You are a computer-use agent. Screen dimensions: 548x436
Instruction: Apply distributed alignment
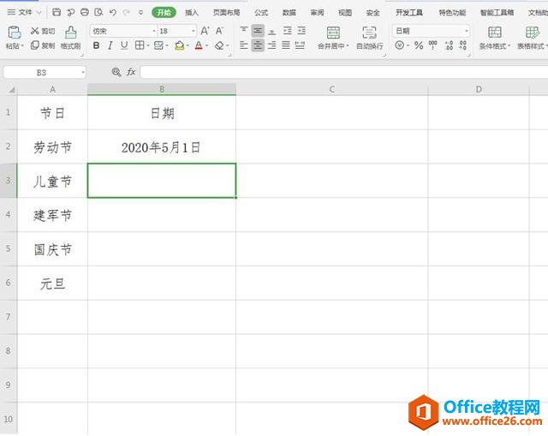(x=300, y=45)
